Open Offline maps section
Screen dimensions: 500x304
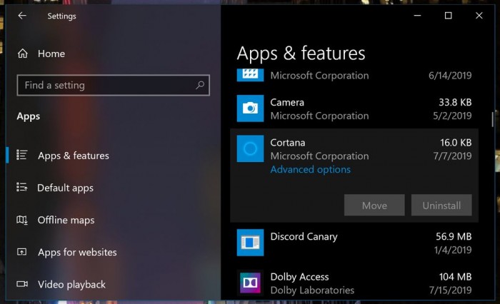(66, 220)
